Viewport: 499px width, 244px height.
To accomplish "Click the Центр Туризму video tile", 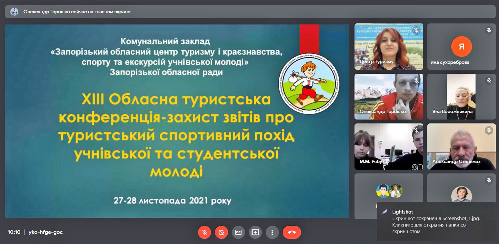I will pyautogui.click(x=388, y=47).
